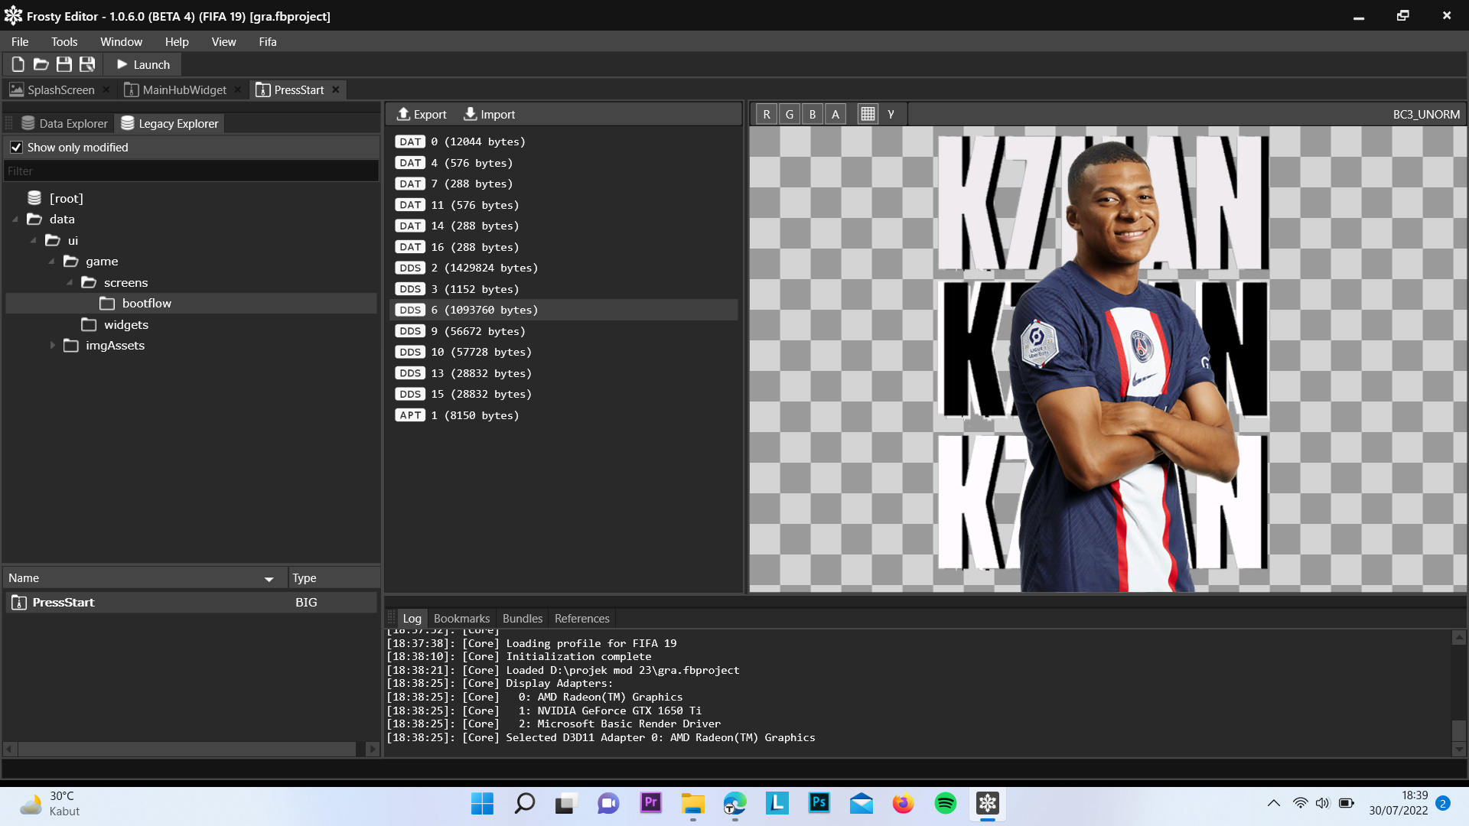The image size is (1469, 826).
Task: Select DDS 13 (28832 bytes) entry
Action: pos(565,373)
